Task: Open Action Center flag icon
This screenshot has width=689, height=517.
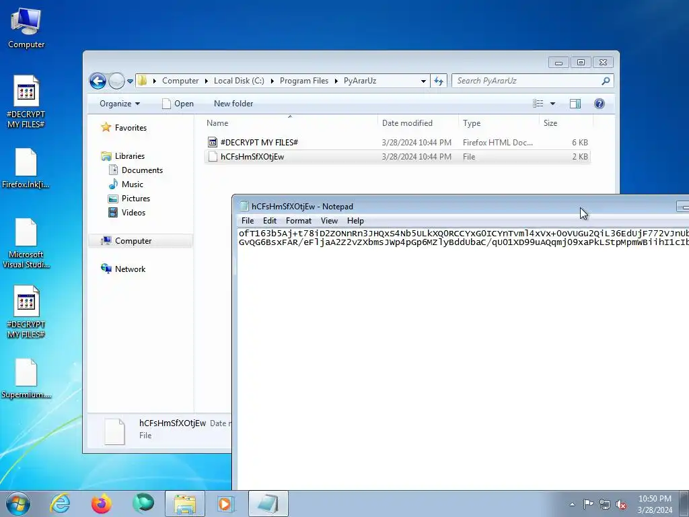Action: pos(588,504)
